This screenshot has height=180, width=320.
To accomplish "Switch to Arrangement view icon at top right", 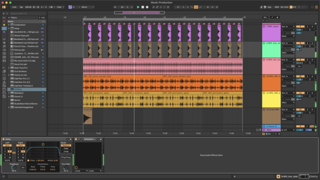I will [x=316, y=7].
